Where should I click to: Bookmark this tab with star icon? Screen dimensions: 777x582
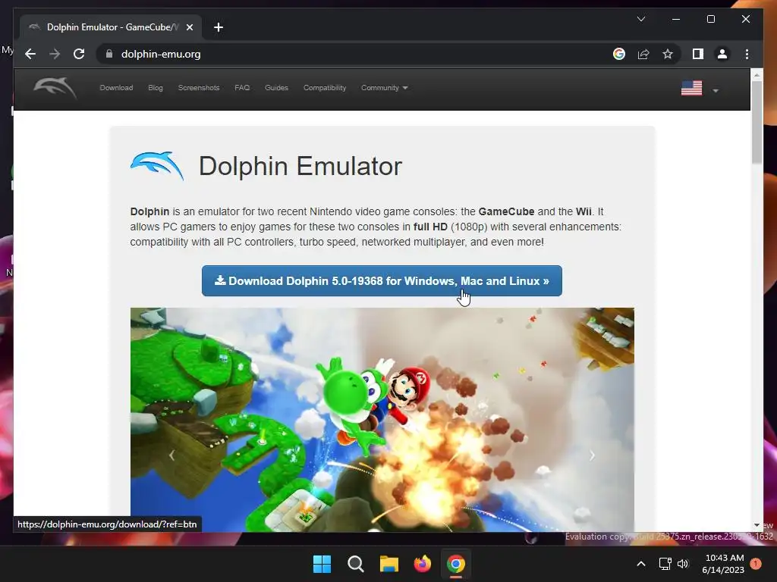tap(668, 54)
